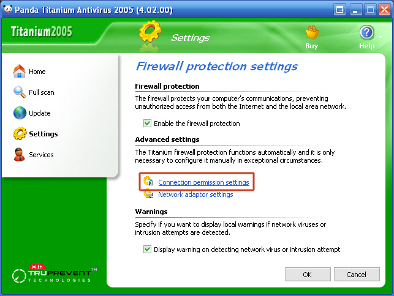Toggle Display warning on intrusion attempt checkbox
394x296 pixels.
(x=147, y=250)
